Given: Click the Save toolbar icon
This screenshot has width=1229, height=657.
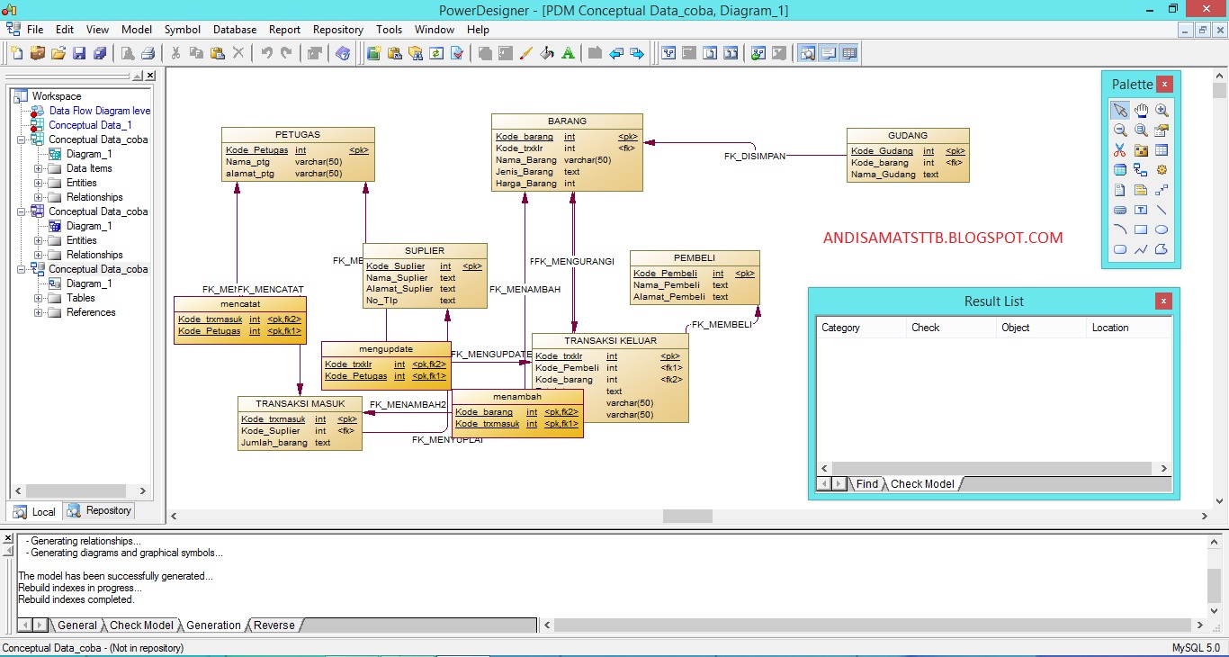Looking at the screenshot, I should pyautogui.click(x=79, y=53).
